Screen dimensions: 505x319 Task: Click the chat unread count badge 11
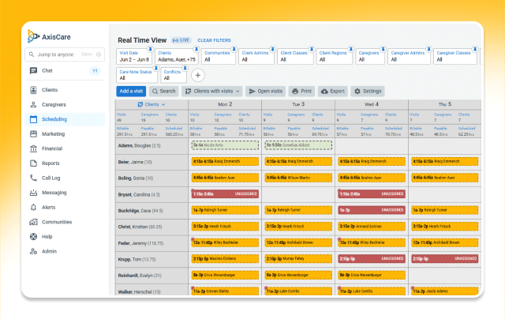pos(95,71)
